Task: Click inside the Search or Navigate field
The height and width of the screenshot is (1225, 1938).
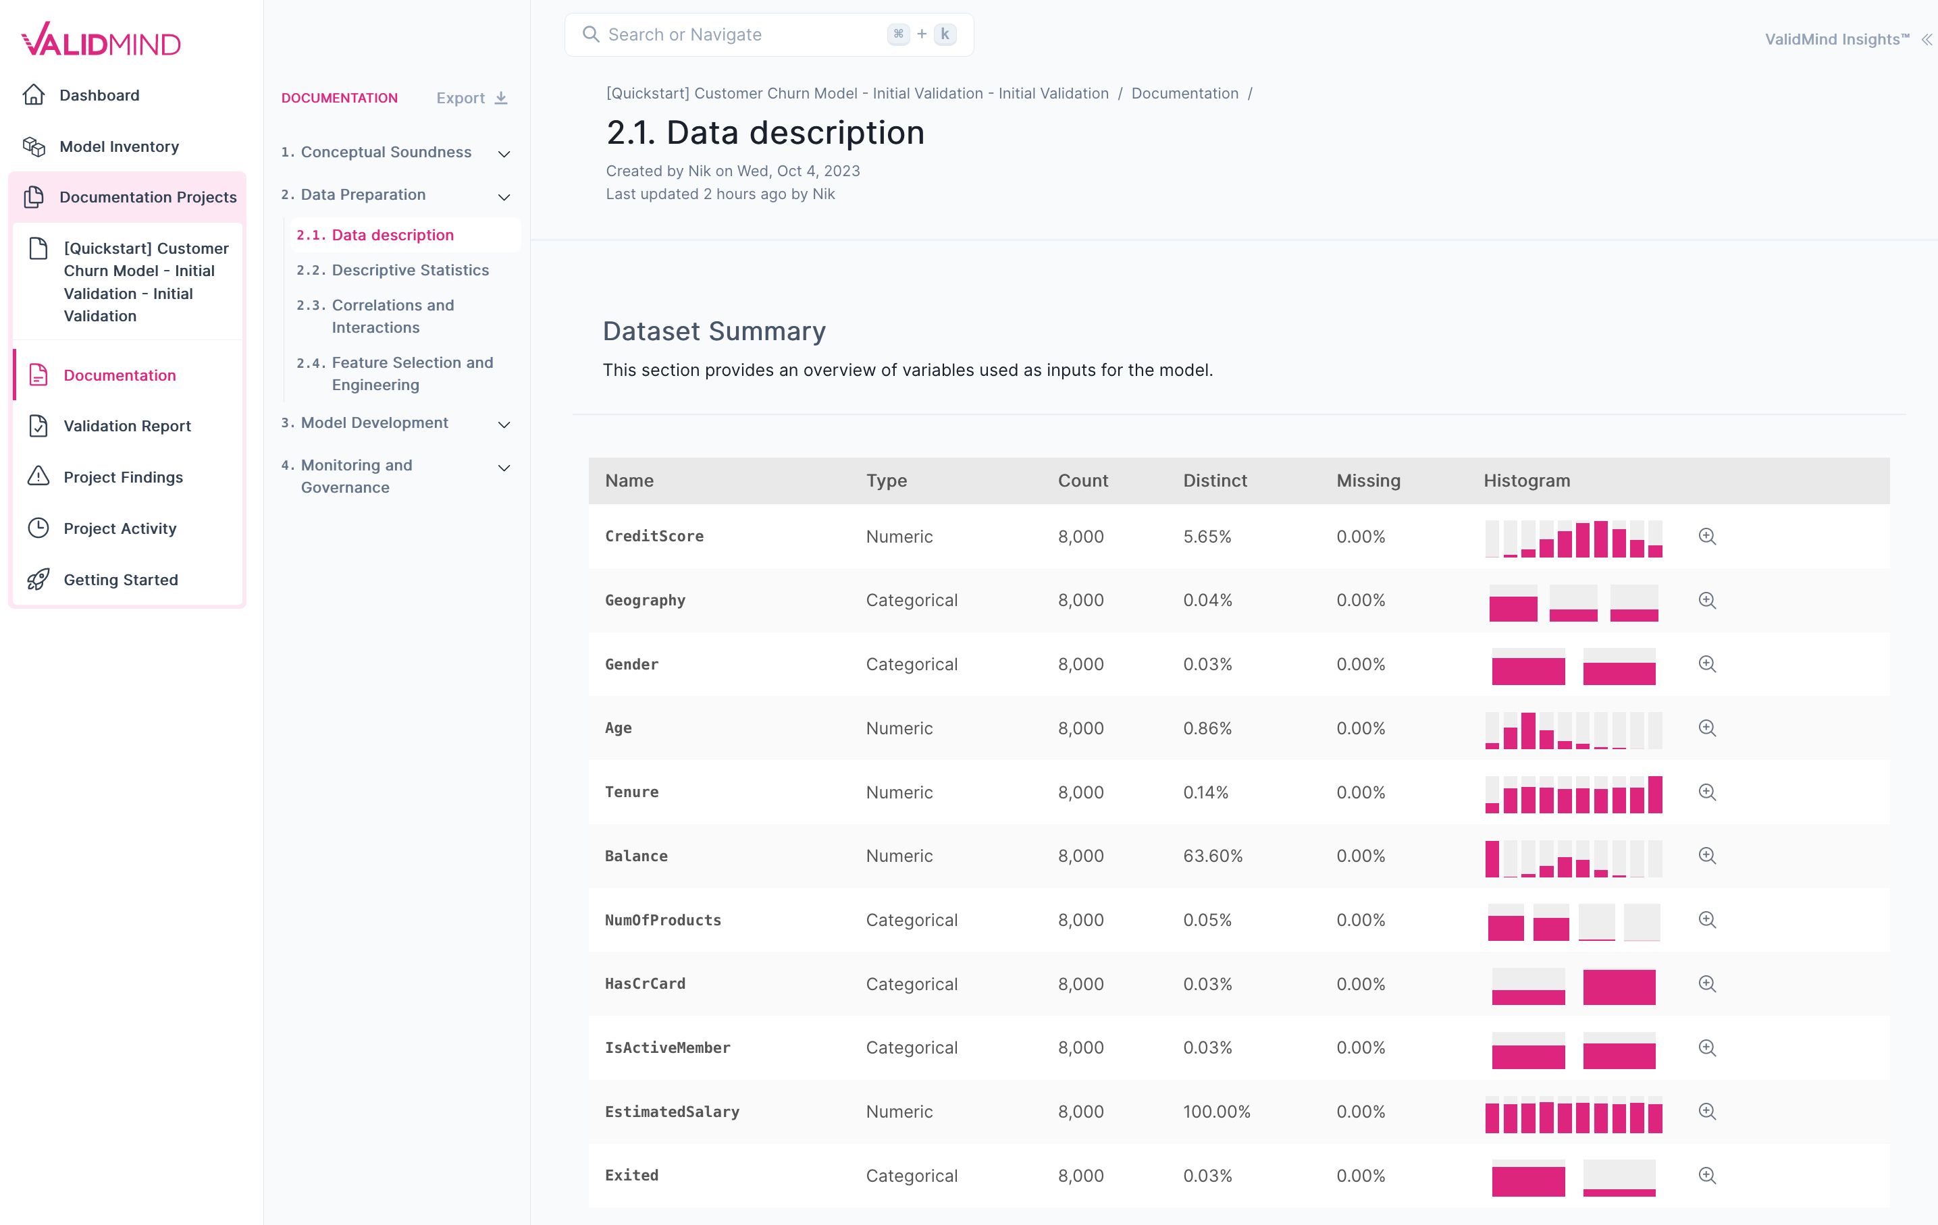Action: click(x=725, y=34)
